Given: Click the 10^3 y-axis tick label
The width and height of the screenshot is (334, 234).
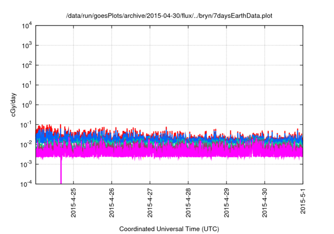Looking at the screenshot, I should 27,45.
